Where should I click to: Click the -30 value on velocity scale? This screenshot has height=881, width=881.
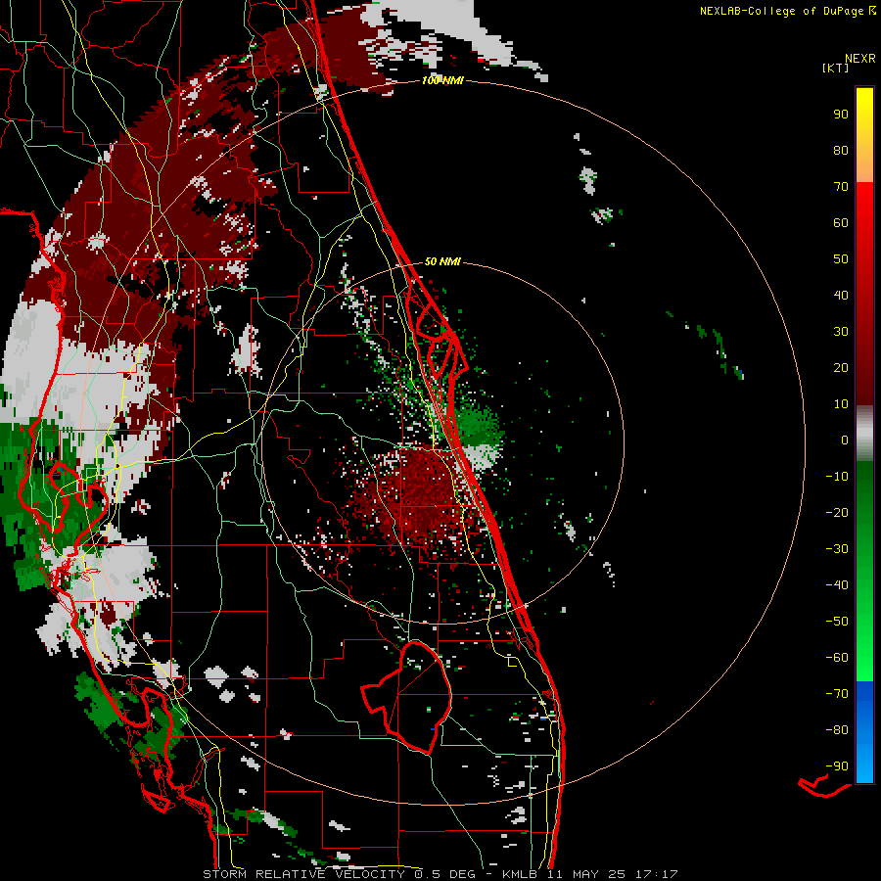pyautogui.click(x=837, y=549)
